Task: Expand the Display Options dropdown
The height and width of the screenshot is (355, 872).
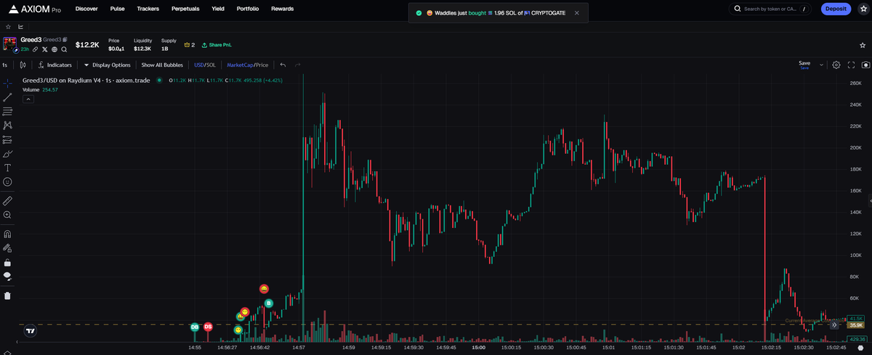Action: 107,65
